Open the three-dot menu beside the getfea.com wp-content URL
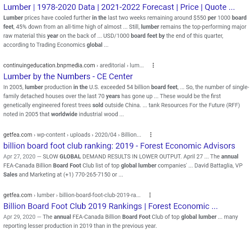 (151, 135)
